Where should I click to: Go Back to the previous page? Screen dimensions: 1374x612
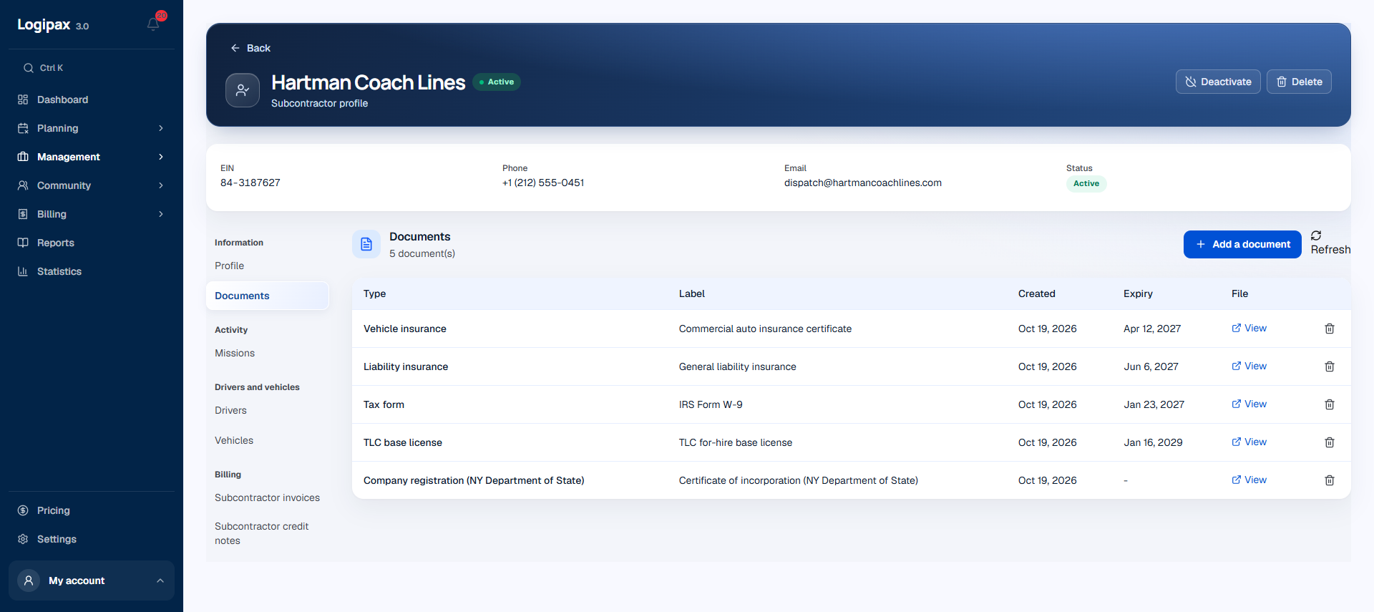pos(250,48)
